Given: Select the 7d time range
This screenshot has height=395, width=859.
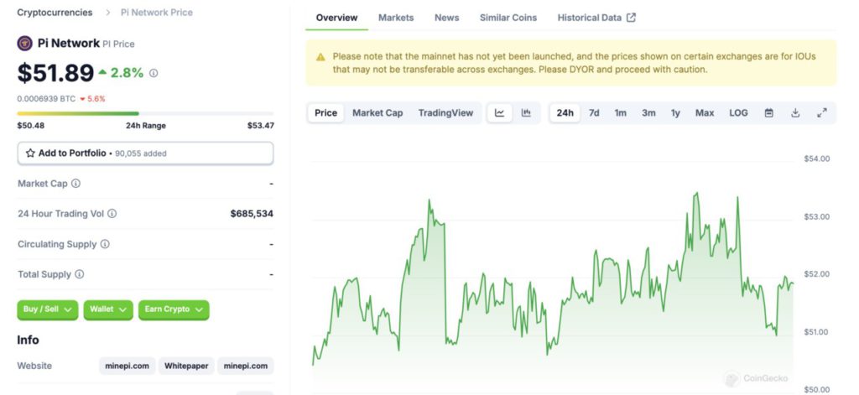Looking at the screenshot, I should pyautogui.click(x=594, y=113).
